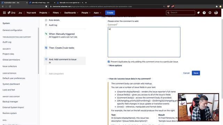Close the Automation rules browser tab
The width and height of the screenshot is (223, 125).
[x=27, y=2]
